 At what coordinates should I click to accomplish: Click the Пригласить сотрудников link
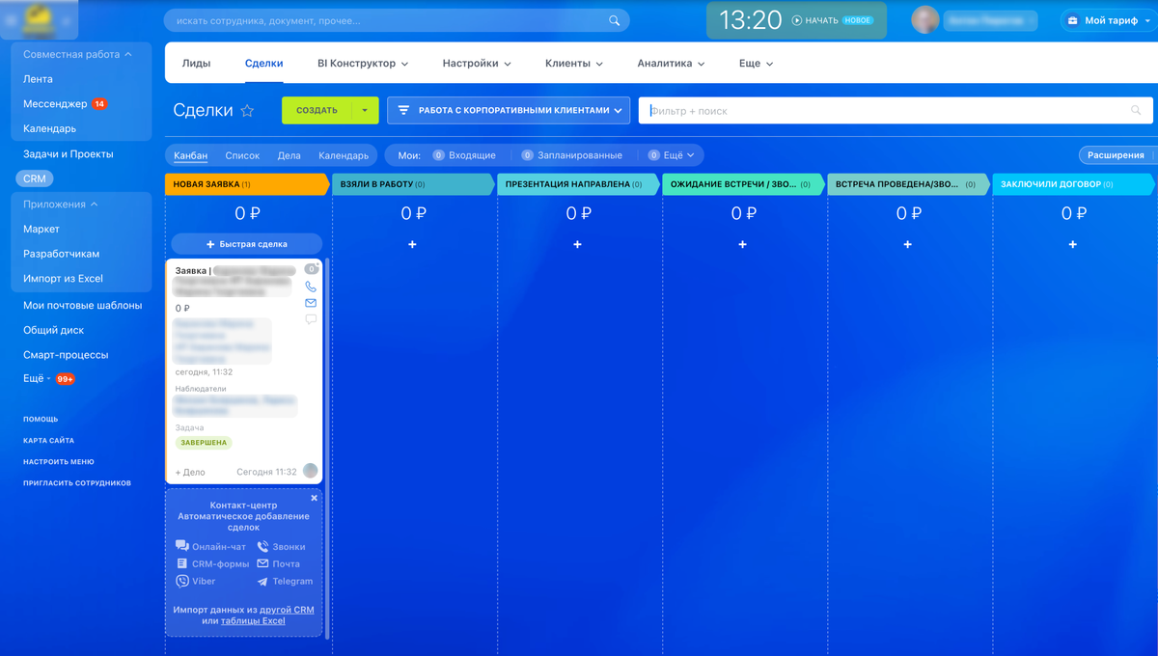pos(77,483)
